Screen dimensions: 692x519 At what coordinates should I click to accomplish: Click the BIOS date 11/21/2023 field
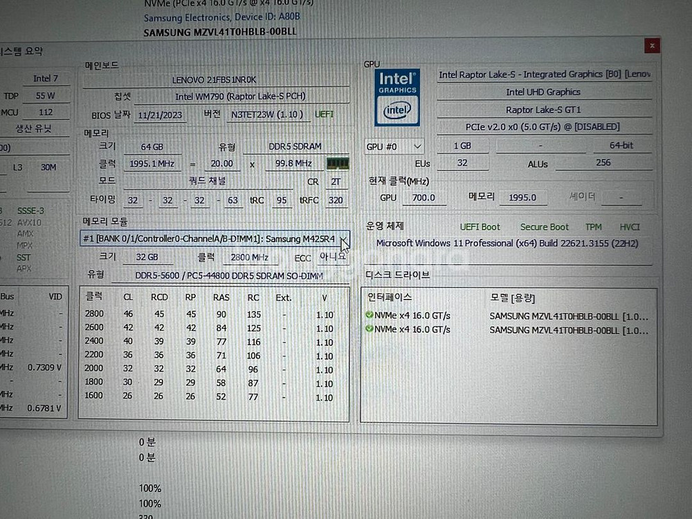(x=160, y=115)
